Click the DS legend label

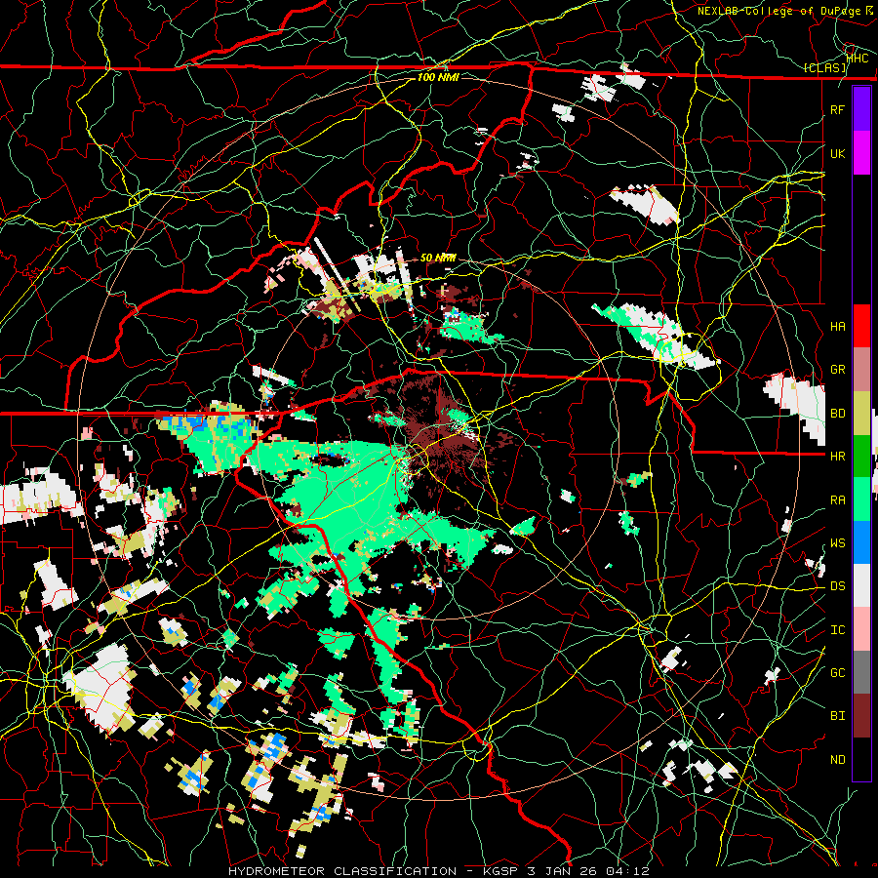coord(837,586)
